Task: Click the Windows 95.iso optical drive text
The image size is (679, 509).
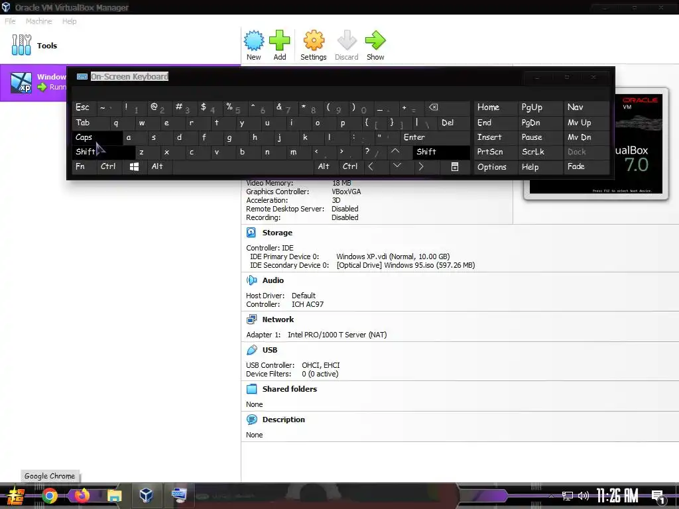Action: [x=406, y=265]
